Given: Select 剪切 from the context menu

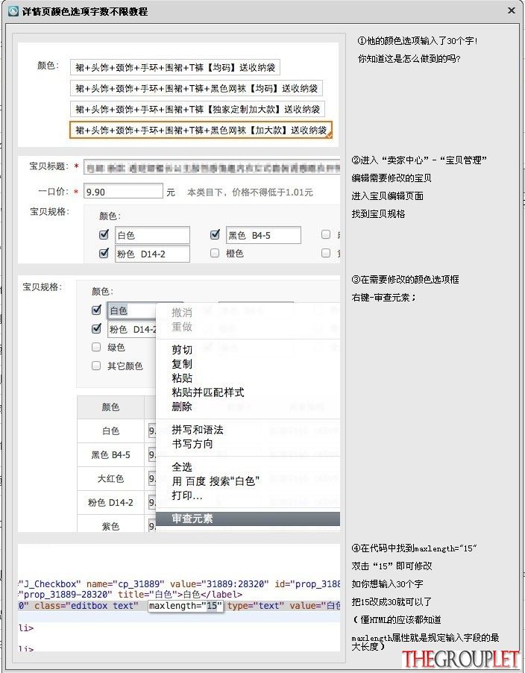Looking at the screenshot, I should (x=182, y=350).
